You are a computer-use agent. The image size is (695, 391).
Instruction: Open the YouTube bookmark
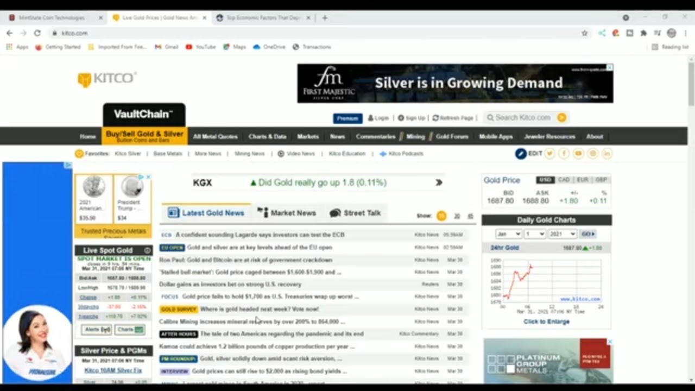(200, 47)
